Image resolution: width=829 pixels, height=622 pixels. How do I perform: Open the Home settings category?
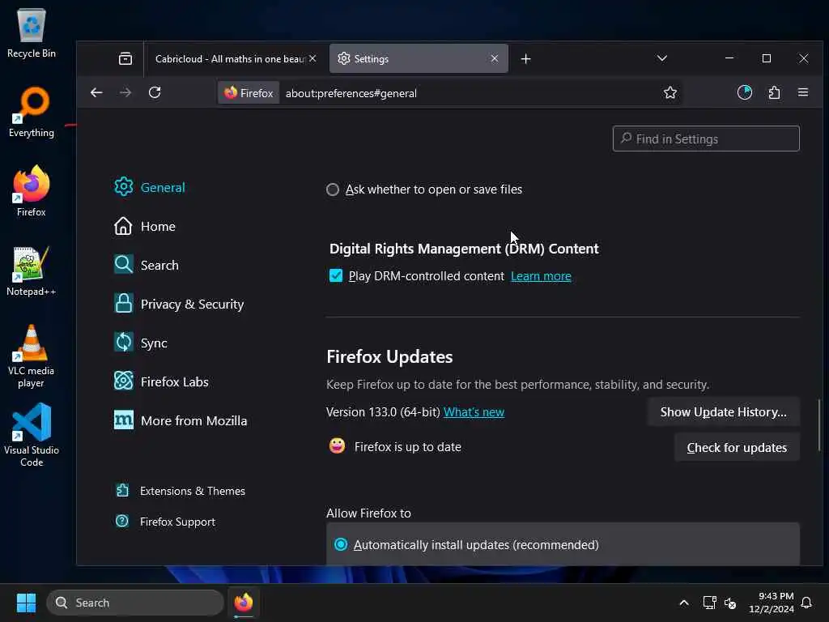(x=145, y=227)
